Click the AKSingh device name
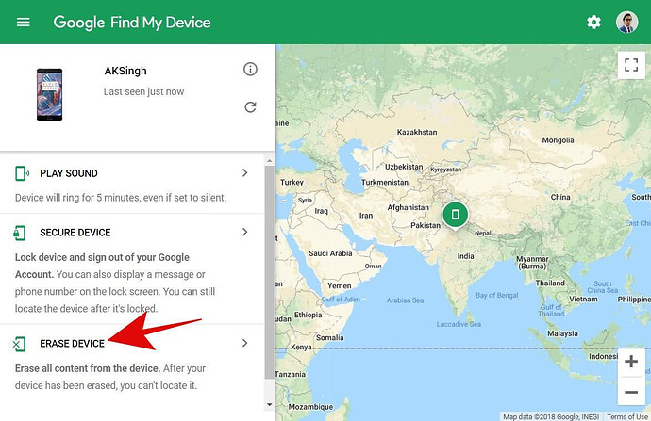 (x=125, y=71)
